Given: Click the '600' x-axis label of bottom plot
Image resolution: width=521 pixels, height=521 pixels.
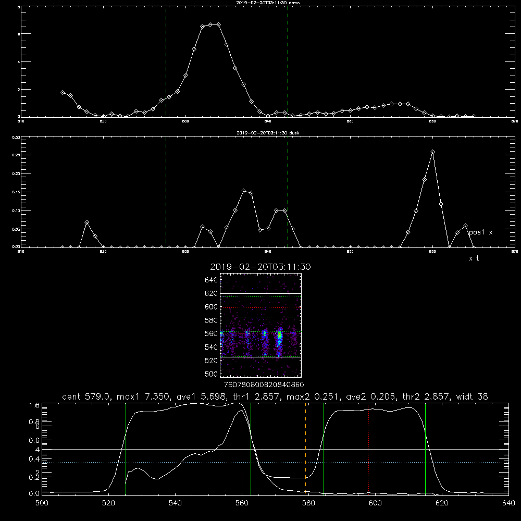Looking at the screenshot, I should pos(376,503).
